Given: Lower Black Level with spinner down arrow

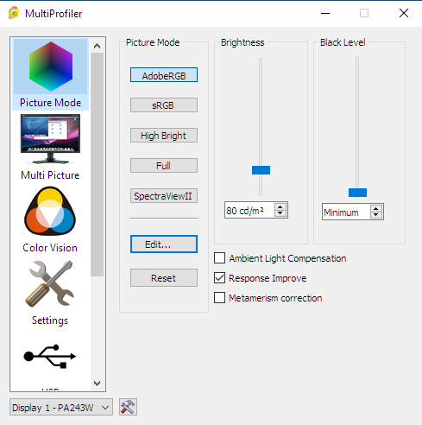Looking at the screenshot, I should pos(376,216).
